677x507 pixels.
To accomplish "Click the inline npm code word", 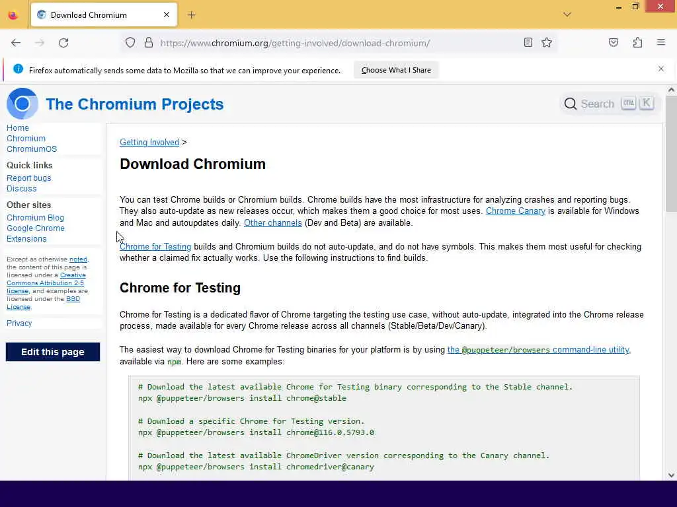I will pos(174,362).
